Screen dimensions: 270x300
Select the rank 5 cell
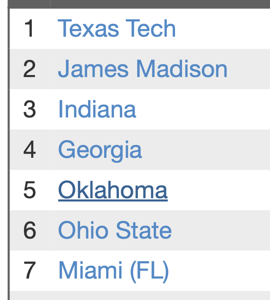coord(29,190)
